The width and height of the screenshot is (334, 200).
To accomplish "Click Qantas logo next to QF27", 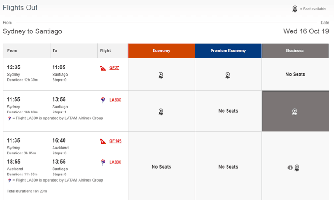I will point(103,68).
